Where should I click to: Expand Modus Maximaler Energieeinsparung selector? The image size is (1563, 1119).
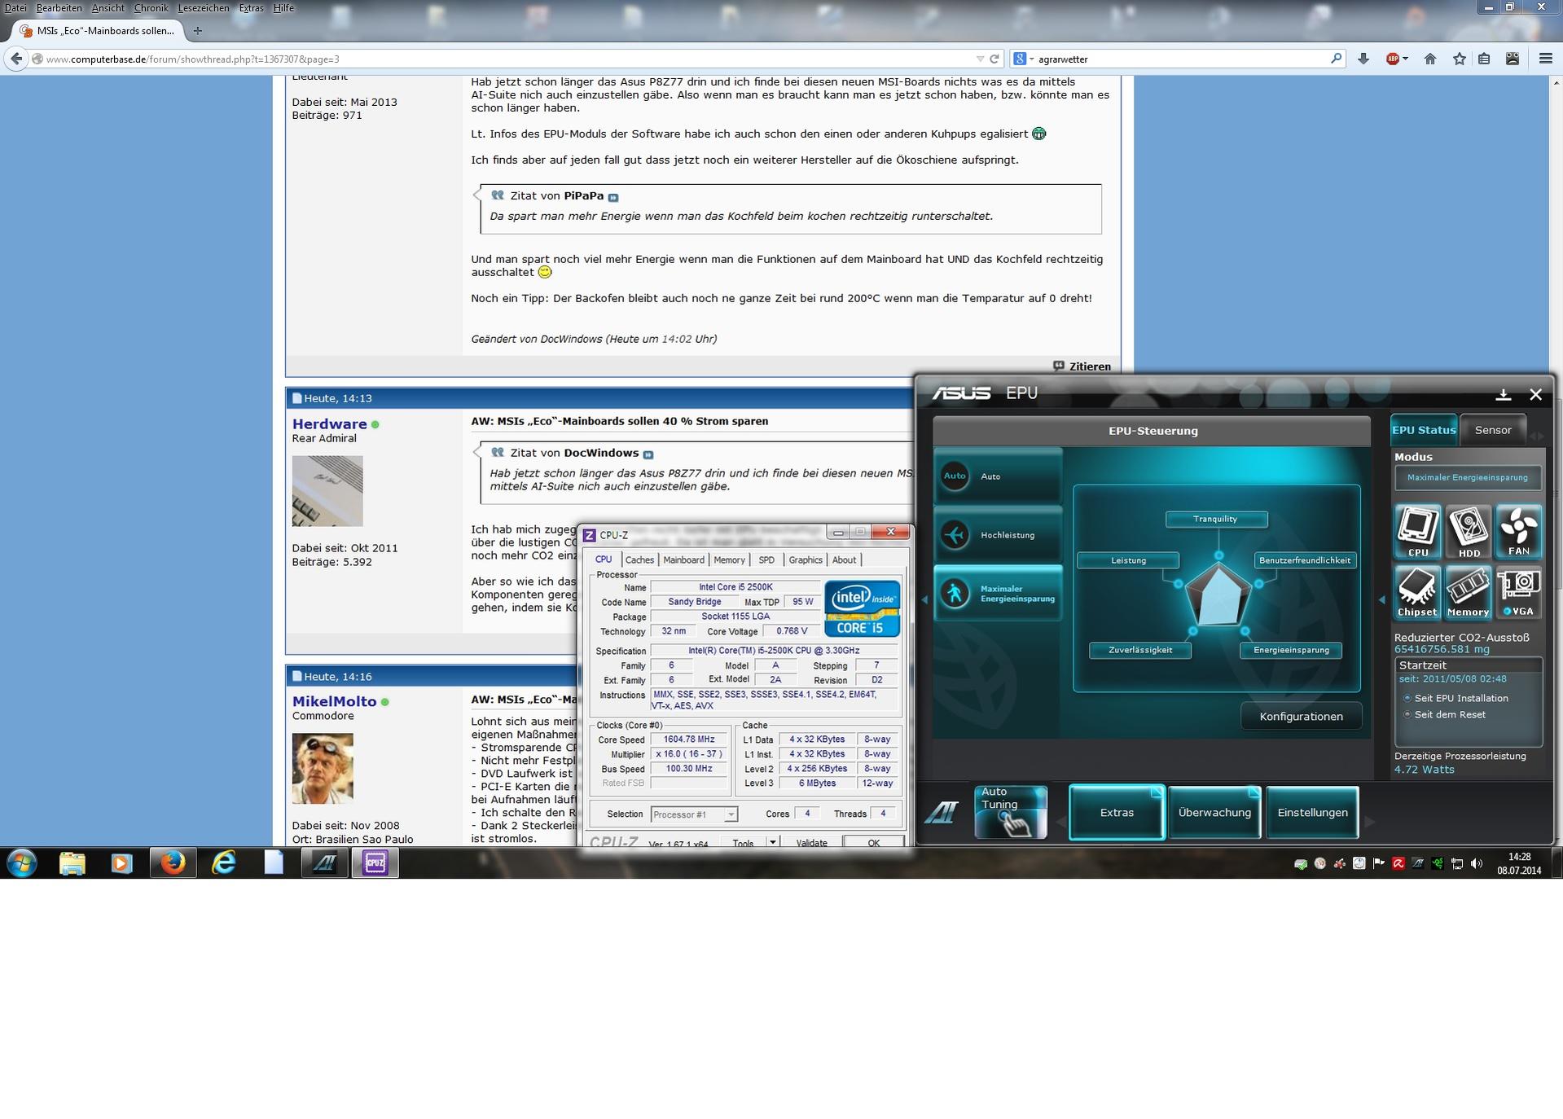[x=1468, y=477]
